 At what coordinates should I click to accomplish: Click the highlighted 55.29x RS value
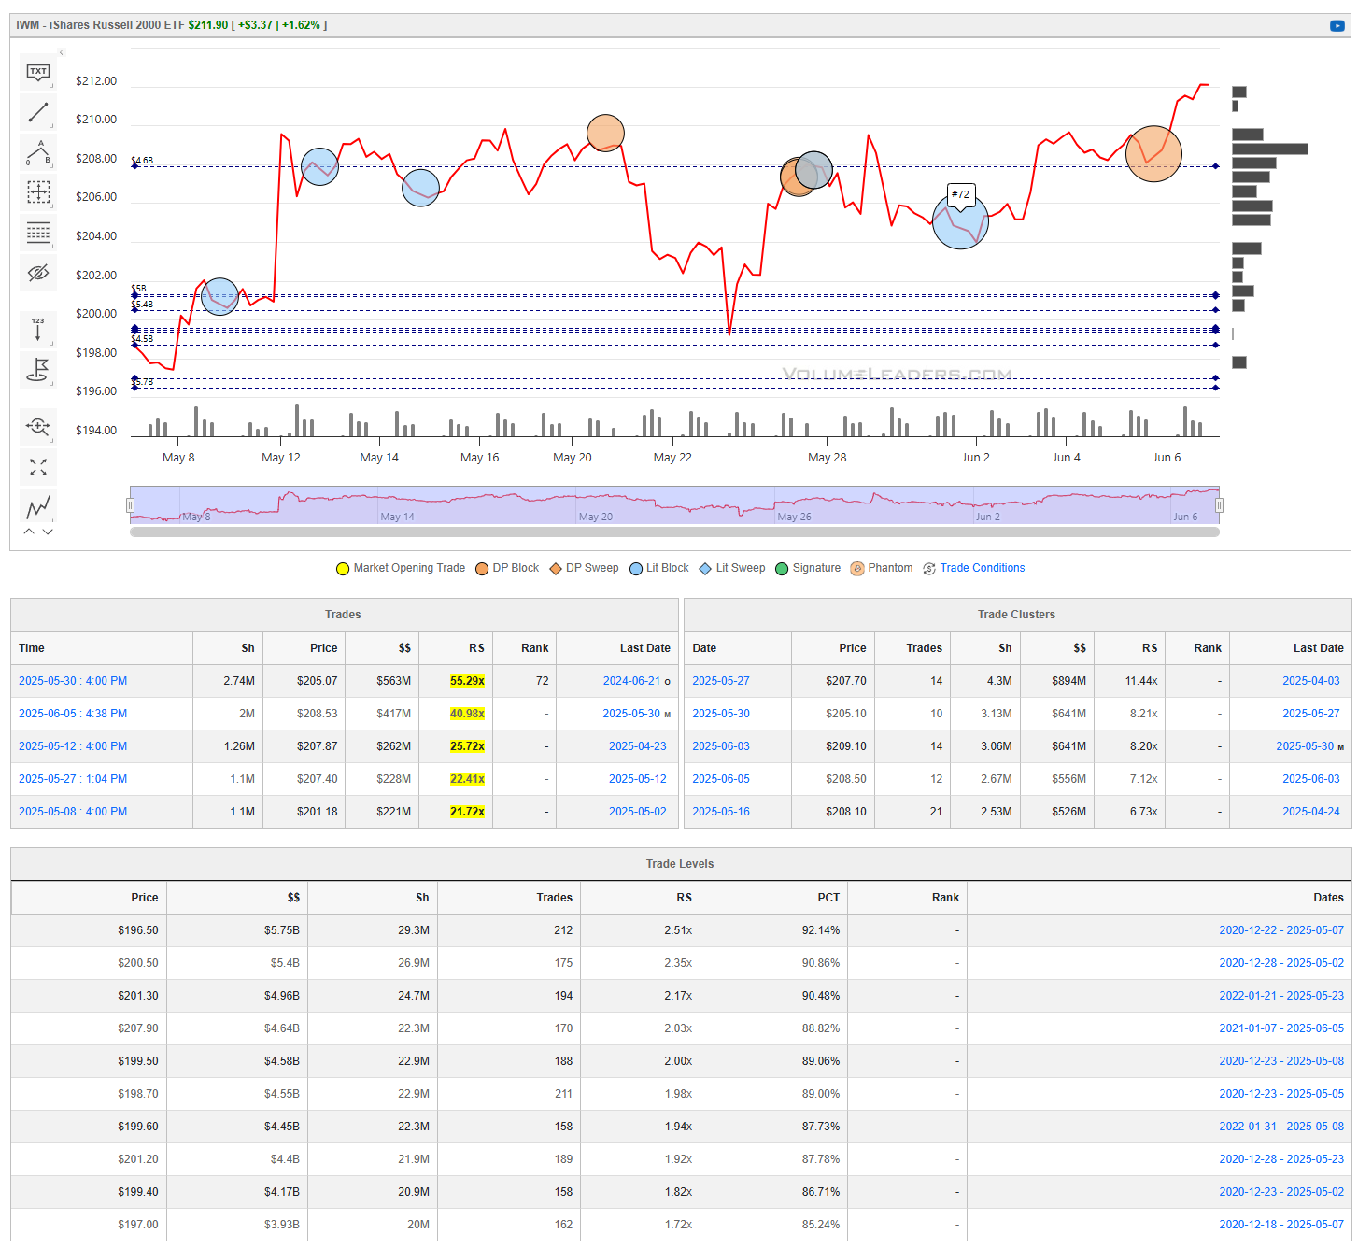tap(467, 681)
